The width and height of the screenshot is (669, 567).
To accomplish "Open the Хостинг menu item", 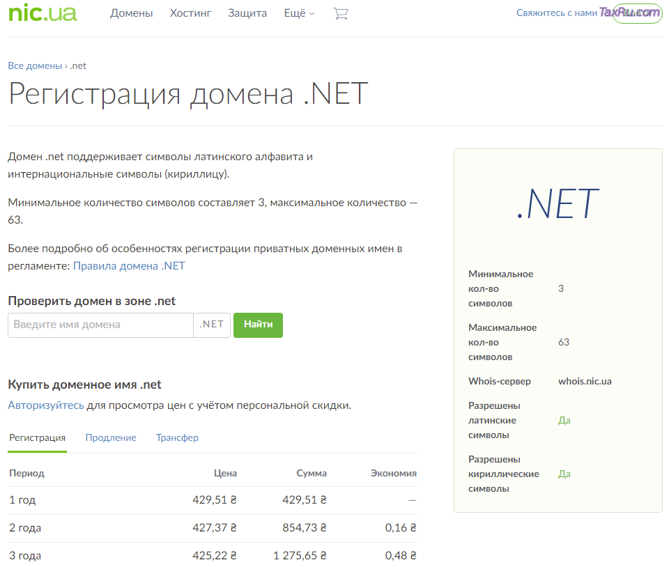I will [190, 13].
